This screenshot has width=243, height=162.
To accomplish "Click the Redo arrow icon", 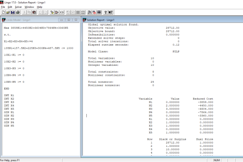I will coord(46,13).
